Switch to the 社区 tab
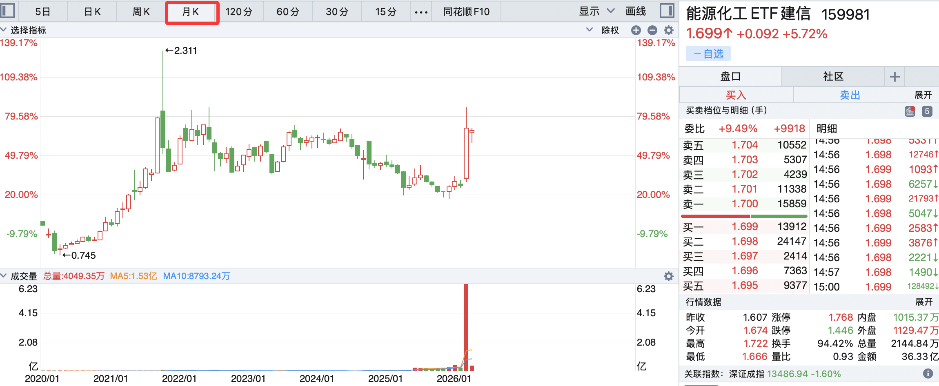This screenshot has height=386, width=939. (x=833, y=77)
